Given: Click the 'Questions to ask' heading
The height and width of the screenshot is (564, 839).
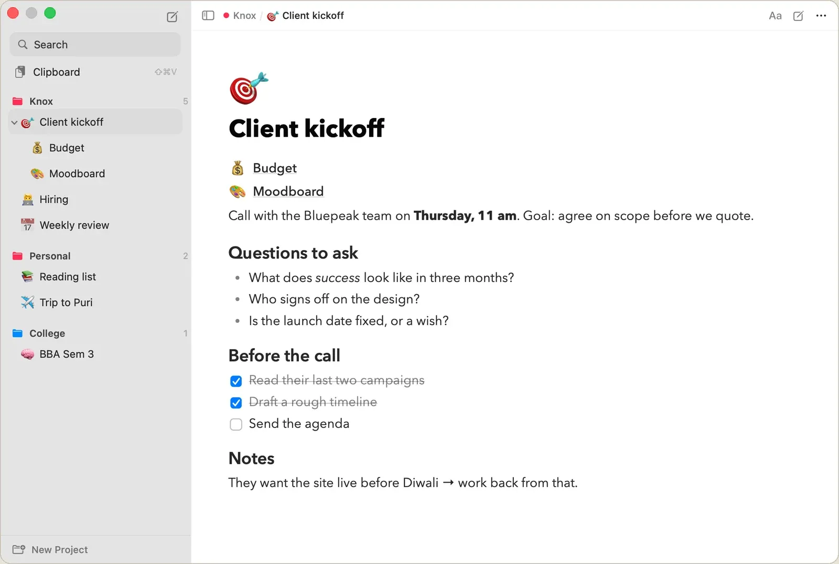Looking at the screenshot, I should (293, 253).
